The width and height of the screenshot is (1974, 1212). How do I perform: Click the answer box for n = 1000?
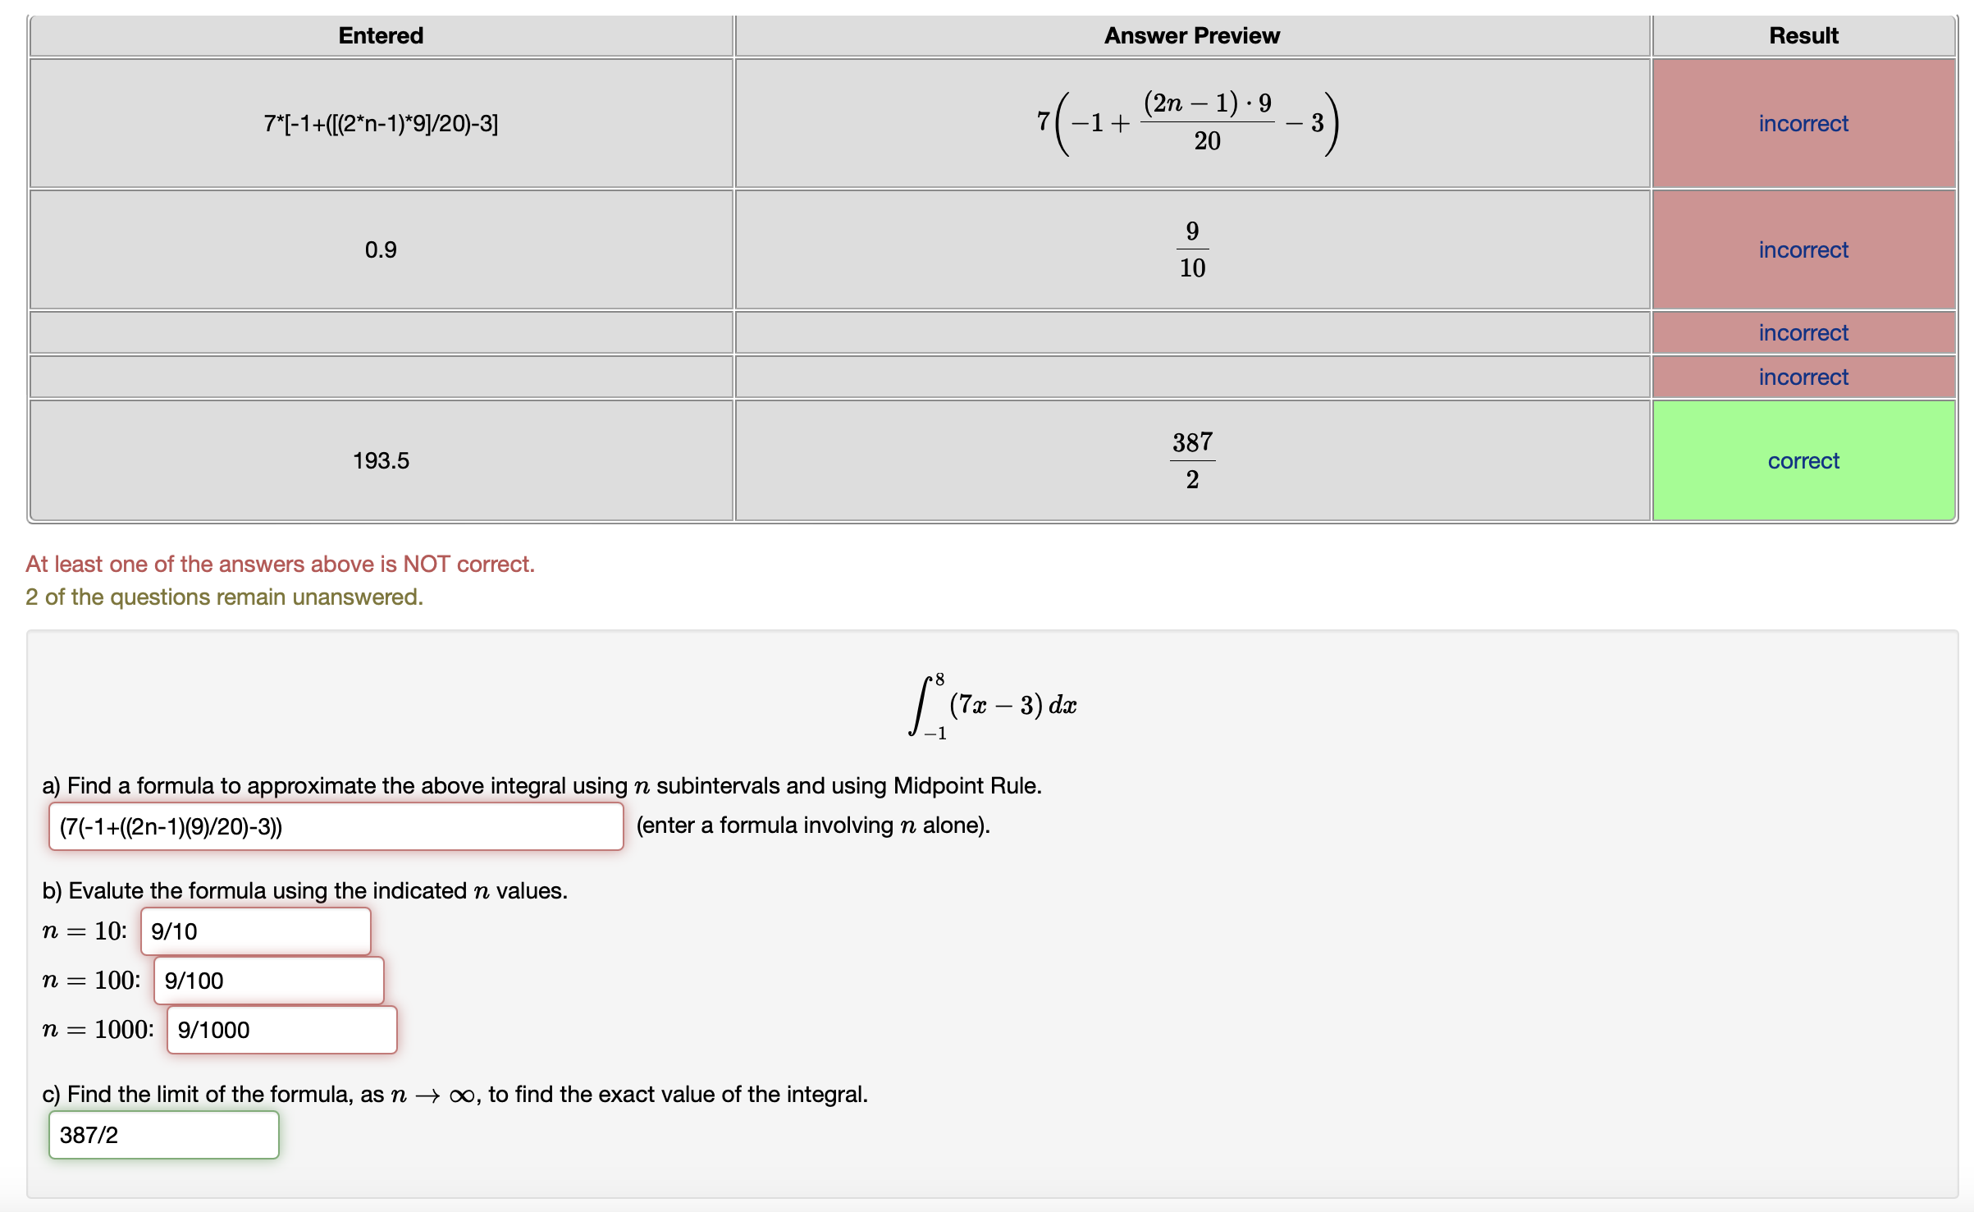click(281, 1030)
